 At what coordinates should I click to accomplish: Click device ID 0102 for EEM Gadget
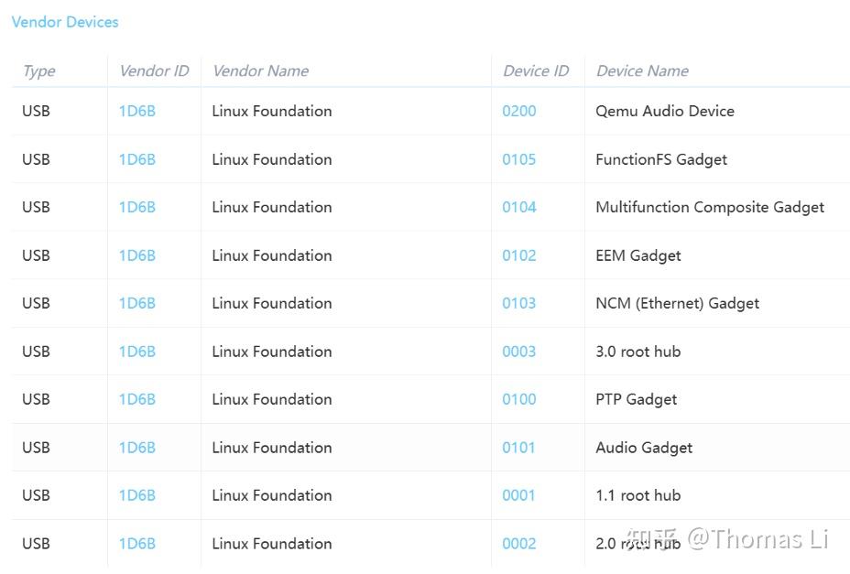click(518, 255)
